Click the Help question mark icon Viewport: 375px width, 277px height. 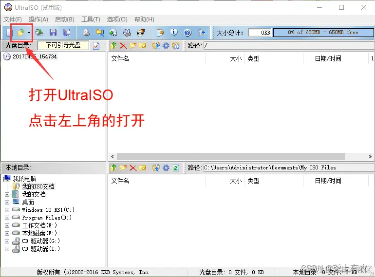(187, 33)
